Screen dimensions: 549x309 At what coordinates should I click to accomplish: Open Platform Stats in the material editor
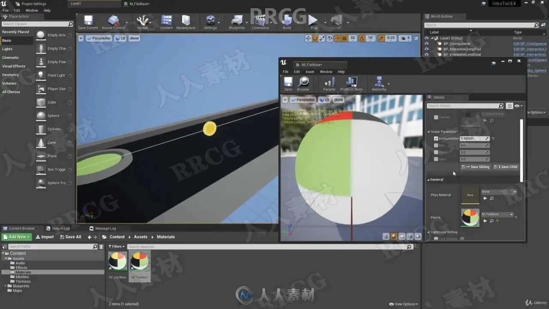coord(351,84)
